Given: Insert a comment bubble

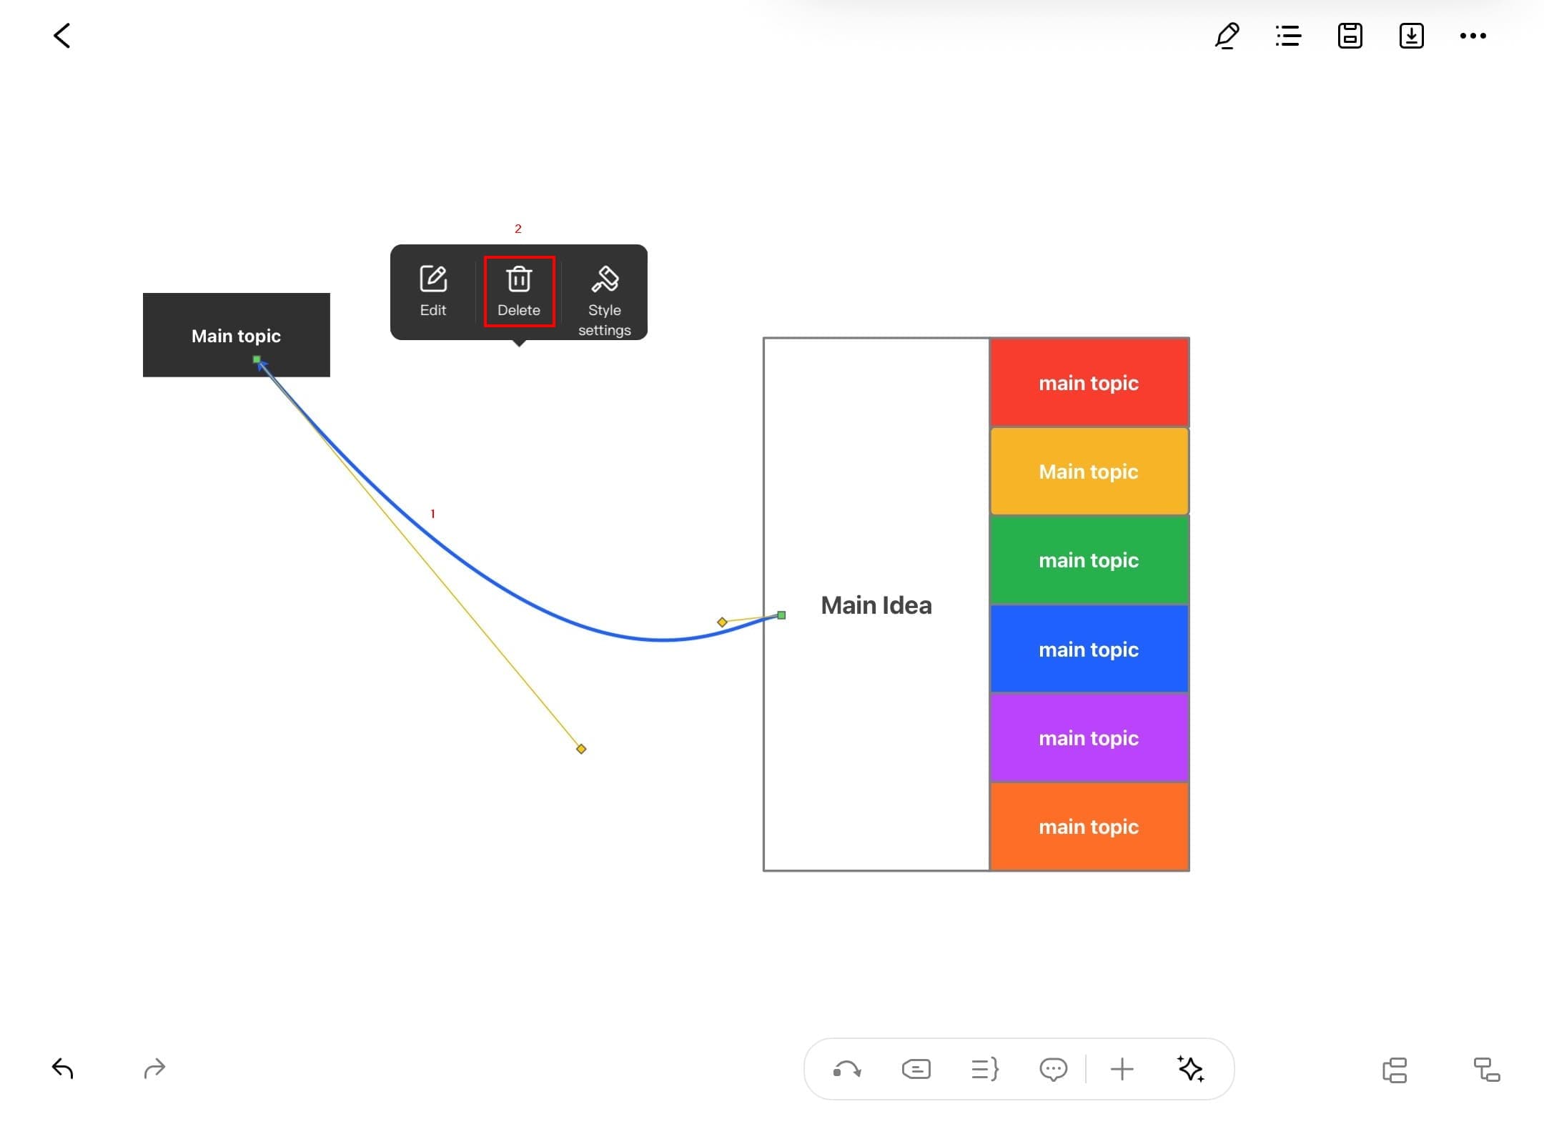Looking at the screenshot, I should point(1053,1070).
